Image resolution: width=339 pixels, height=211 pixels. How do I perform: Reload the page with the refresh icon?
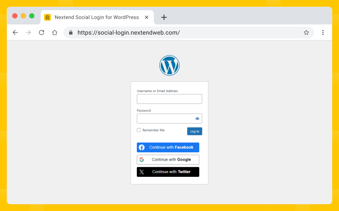point(42,32)
